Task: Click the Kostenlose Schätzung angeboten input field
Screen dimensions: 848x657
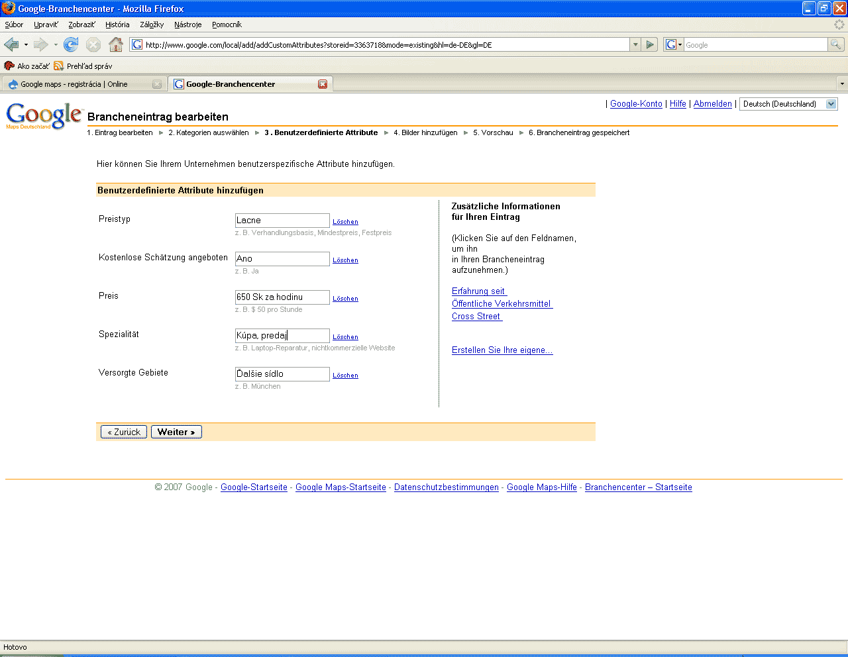Action: click(x=282, y=259)
